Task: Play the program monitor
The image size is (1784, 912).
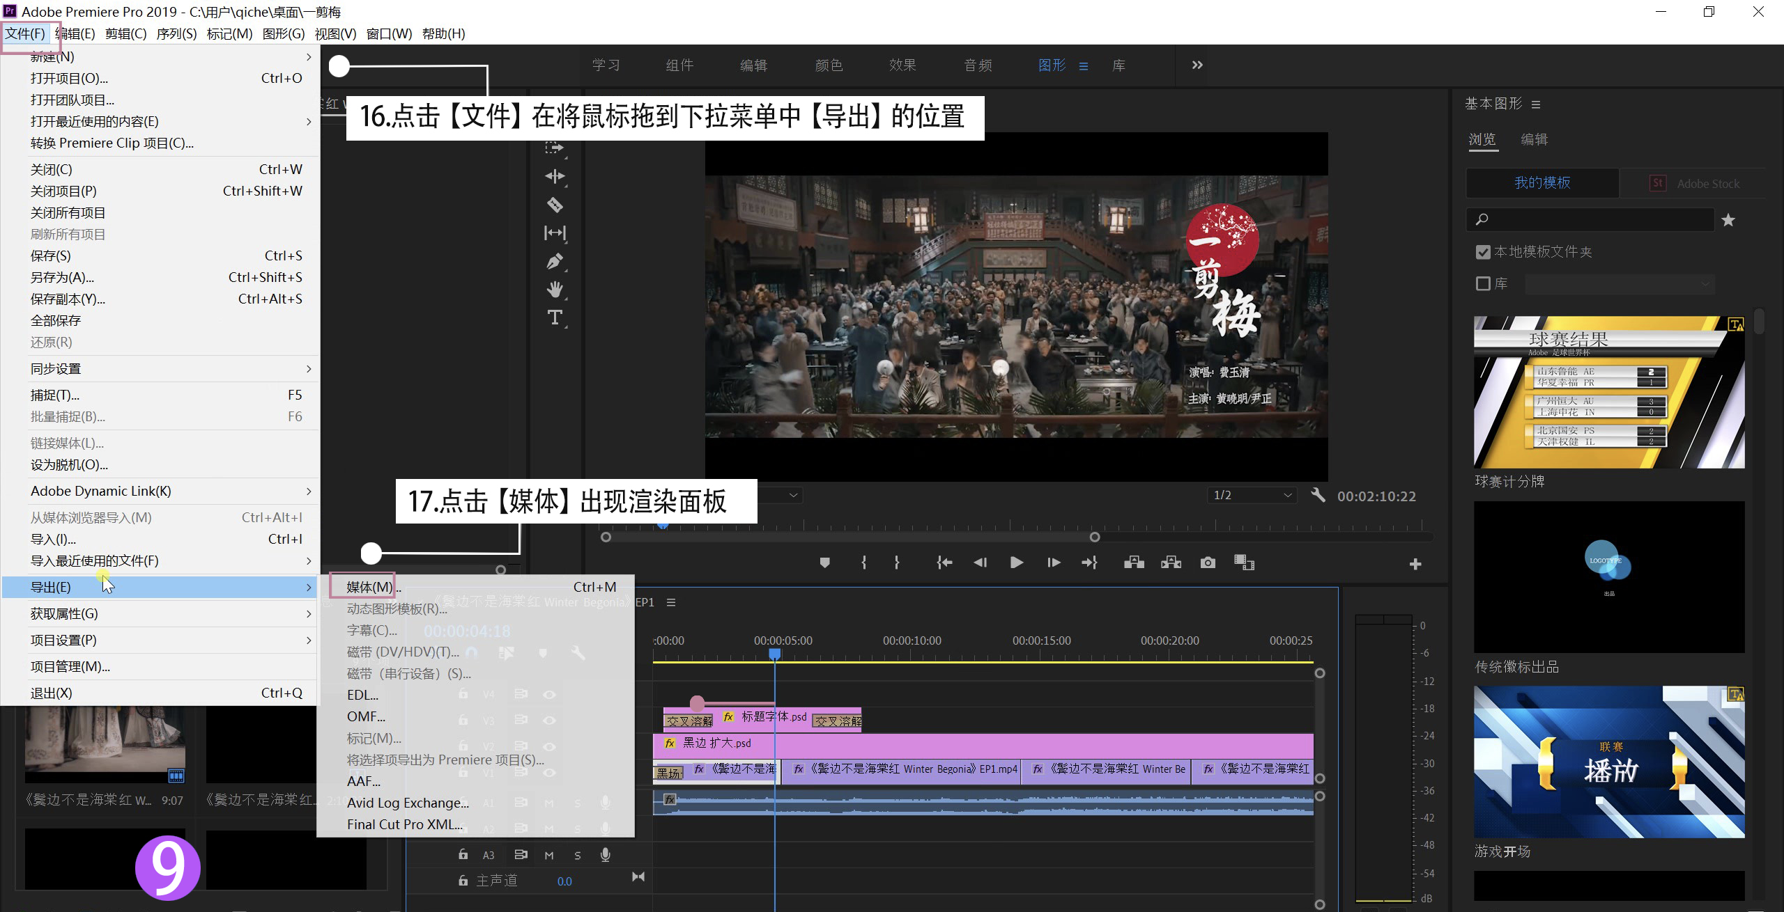Action: pos(1017,563)
